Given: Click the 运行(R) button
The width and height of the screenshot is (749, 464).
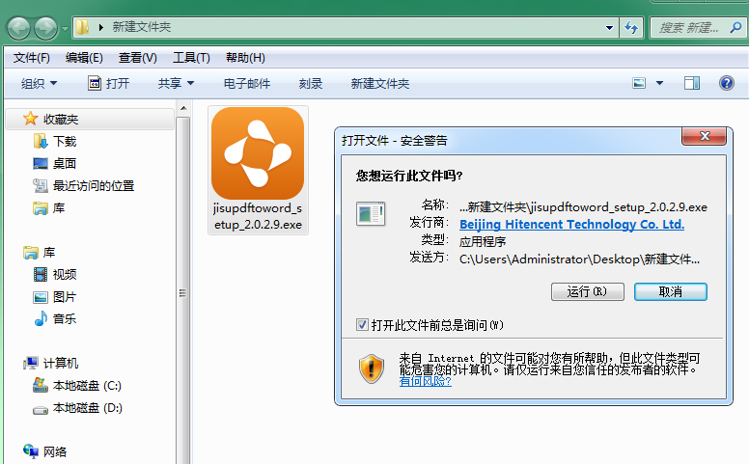Looking at the screenshot, I should click(x=588, y=291).
